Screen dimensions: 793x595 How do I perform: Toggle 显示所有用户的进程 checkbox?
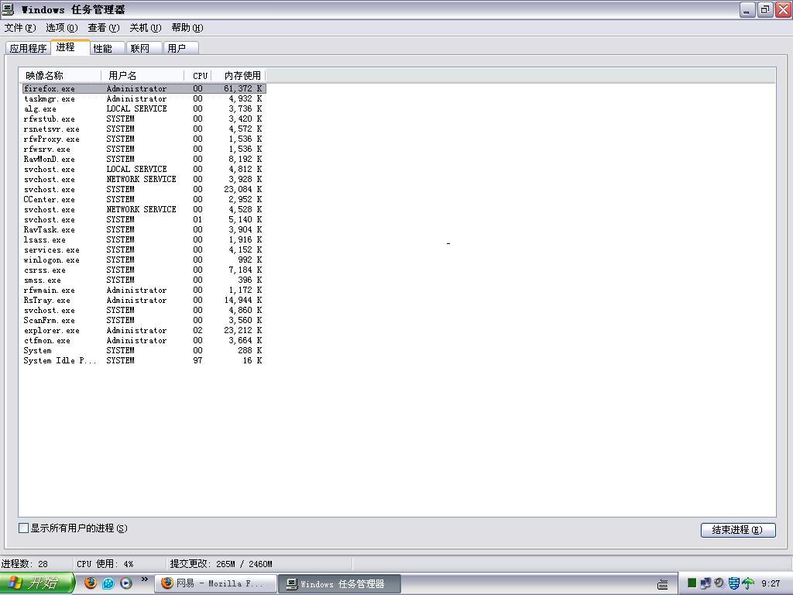tap(23, 528)
